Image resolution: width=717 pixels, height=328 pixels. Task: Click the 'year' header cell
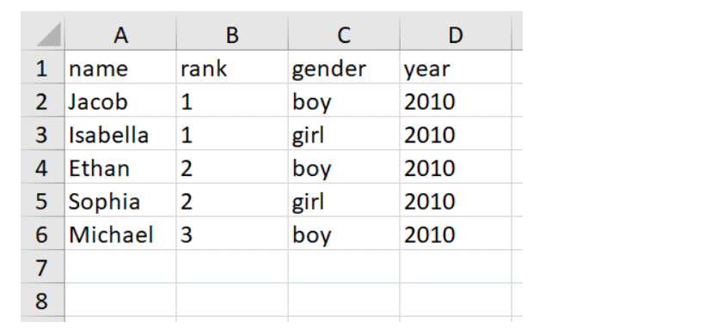tap(456, 67)
